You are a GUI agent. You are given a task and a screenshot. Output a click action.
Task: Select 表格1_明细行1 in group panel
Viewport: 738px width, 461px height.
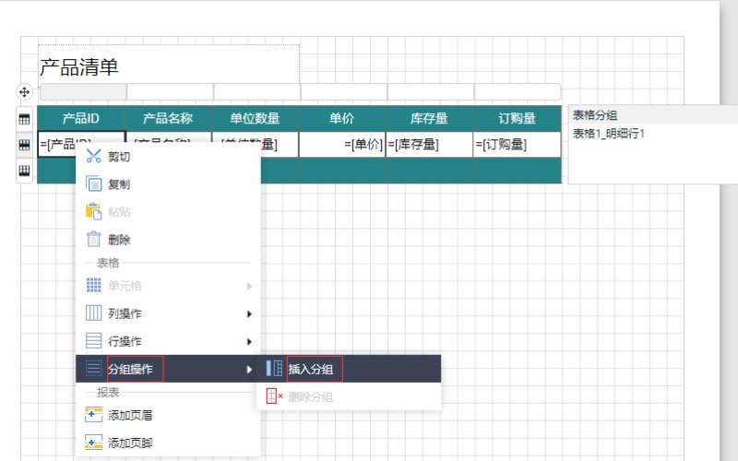[x=608, y=134]
